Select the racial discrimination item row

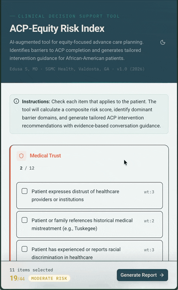89,251
